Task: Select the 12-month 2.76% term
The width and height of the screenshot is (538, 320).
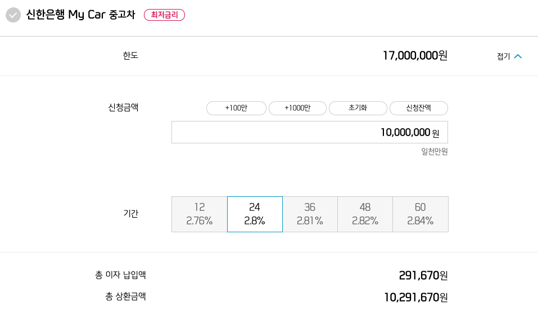Action: (200, 214)
